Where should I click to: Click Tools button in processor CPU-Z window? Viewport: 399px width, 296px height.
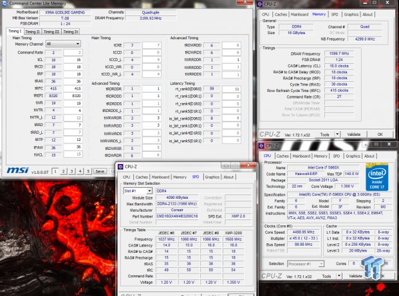pyautogui.click(x=326, y=276)
